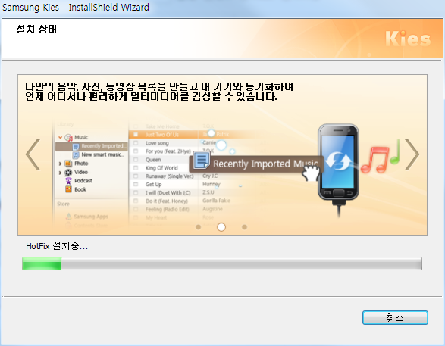Click the Samsung Kies window title
The width and height of the screenshot is (445, 346).
point(76,7)
